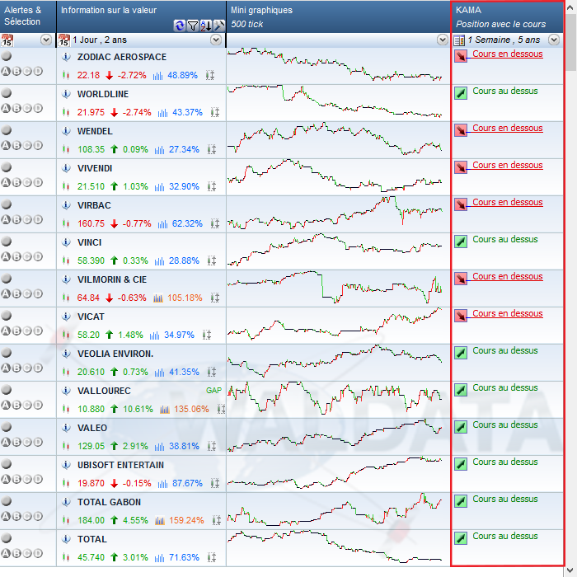577x577 pixels.
Task: Open Cours en dessous link for VIVENDI
Action: pyautogui.click(x=508, y=165)
